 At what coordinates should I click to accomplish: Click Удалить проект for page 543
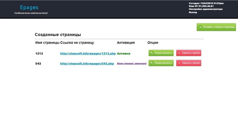tap(189, 63)
